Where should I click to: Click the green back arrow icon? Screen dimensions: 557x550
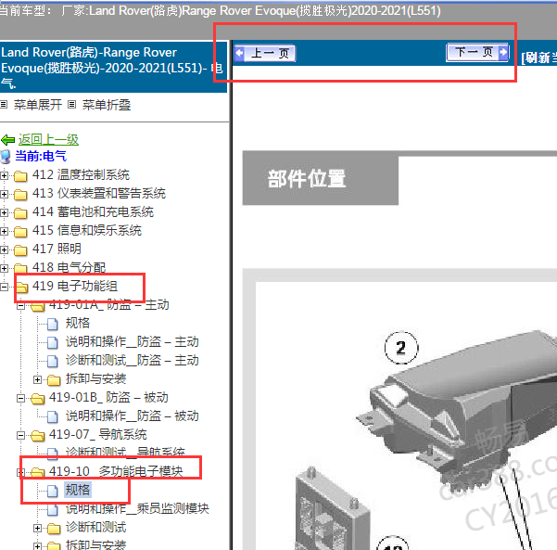7,140
